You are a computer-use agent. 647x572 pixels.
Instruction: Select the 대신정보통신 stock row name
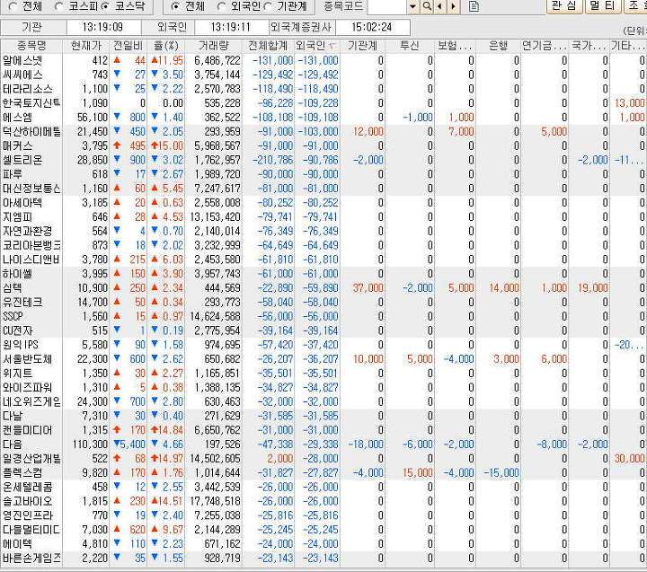[x=31, y=189]
